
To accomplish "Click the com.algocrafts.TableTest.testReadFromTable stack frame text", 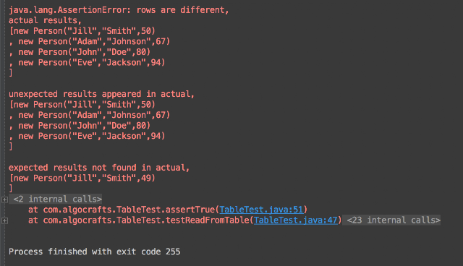I will 146,220.
